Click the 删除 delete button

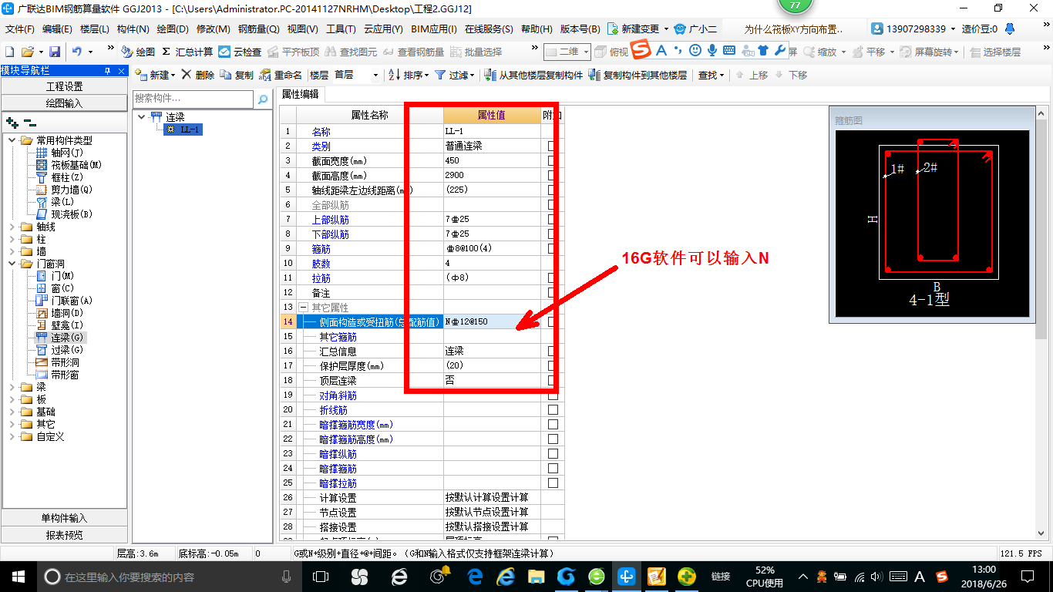pos(198,75)
